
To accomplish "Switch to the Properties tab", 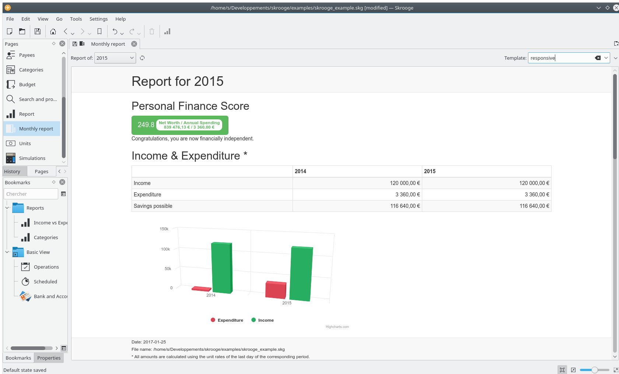I will tap(49, 358).
